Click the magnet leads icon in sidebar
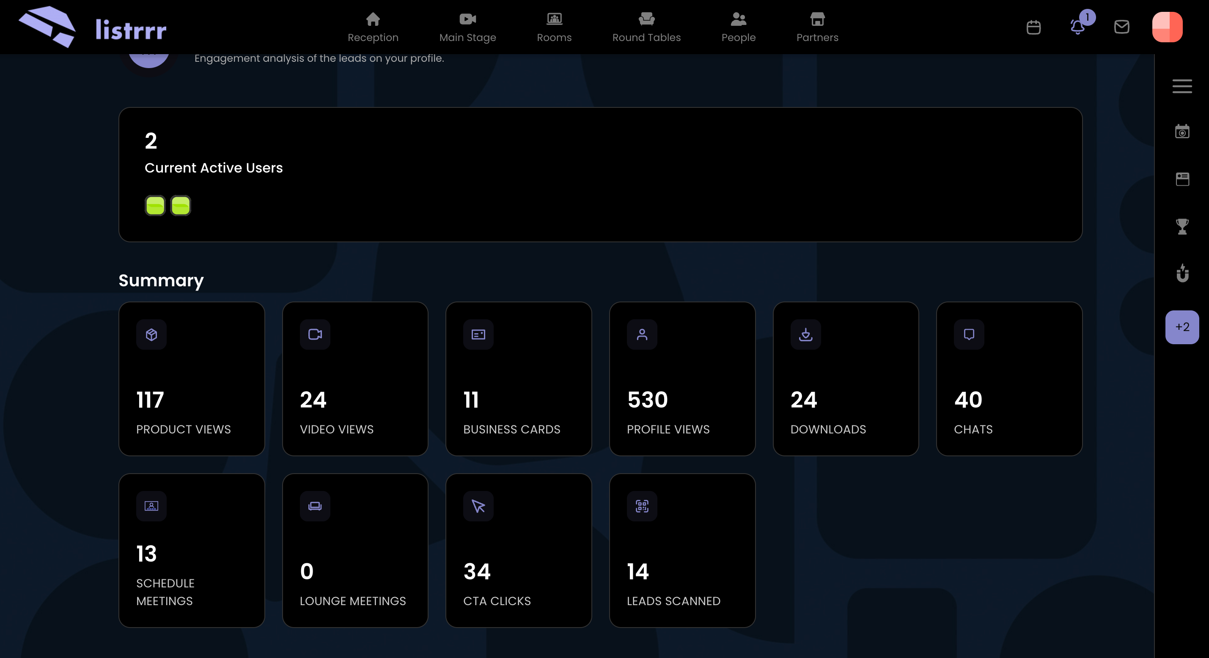1209x658 pixels. tap(1182, 273)
